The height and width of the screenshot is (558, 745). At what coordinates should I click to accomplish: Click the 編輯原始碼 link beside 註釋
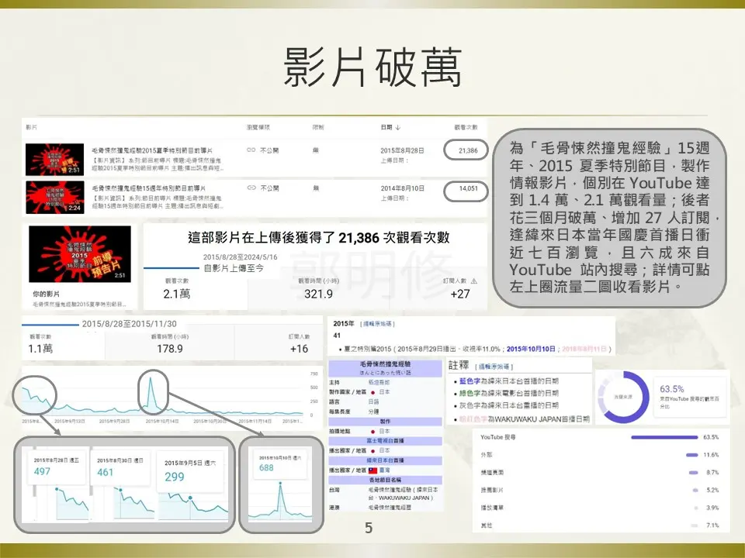pyautogui.click(x=494, y=367)
